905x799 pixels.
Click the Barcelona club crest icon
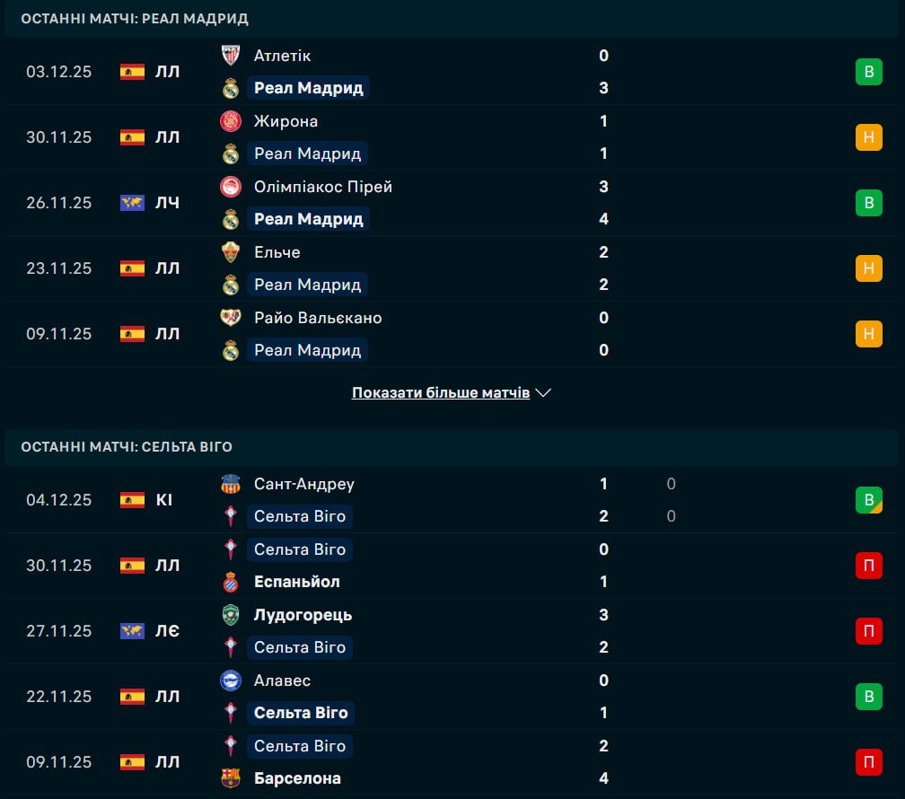pos(231,778)
